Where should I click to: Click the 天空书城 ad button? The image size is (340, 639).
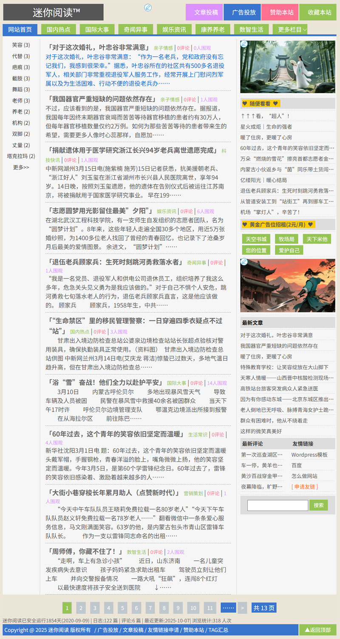256,239
